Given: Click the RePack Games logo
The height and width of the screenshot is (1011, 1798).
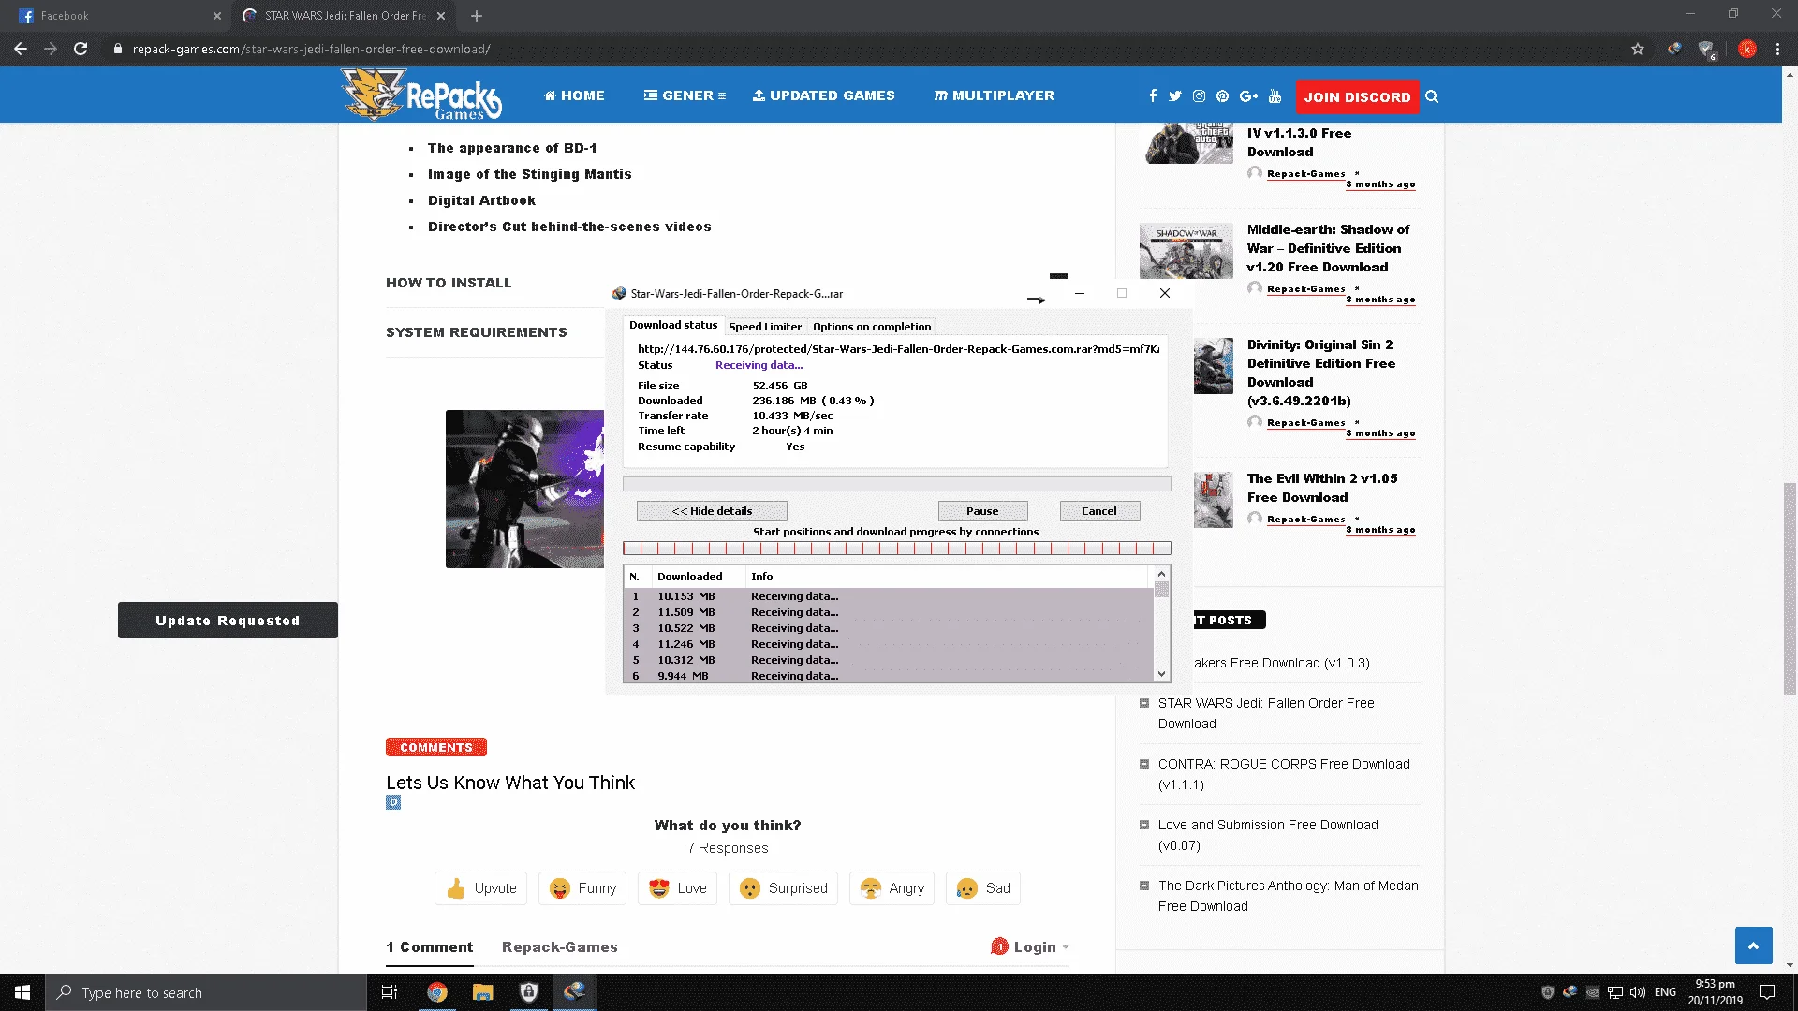Looking at the screenshot, I should pyautogui.click(x=422, y=95).
